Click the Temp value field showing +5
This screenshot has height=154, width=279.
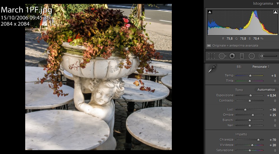click(273, 76)
